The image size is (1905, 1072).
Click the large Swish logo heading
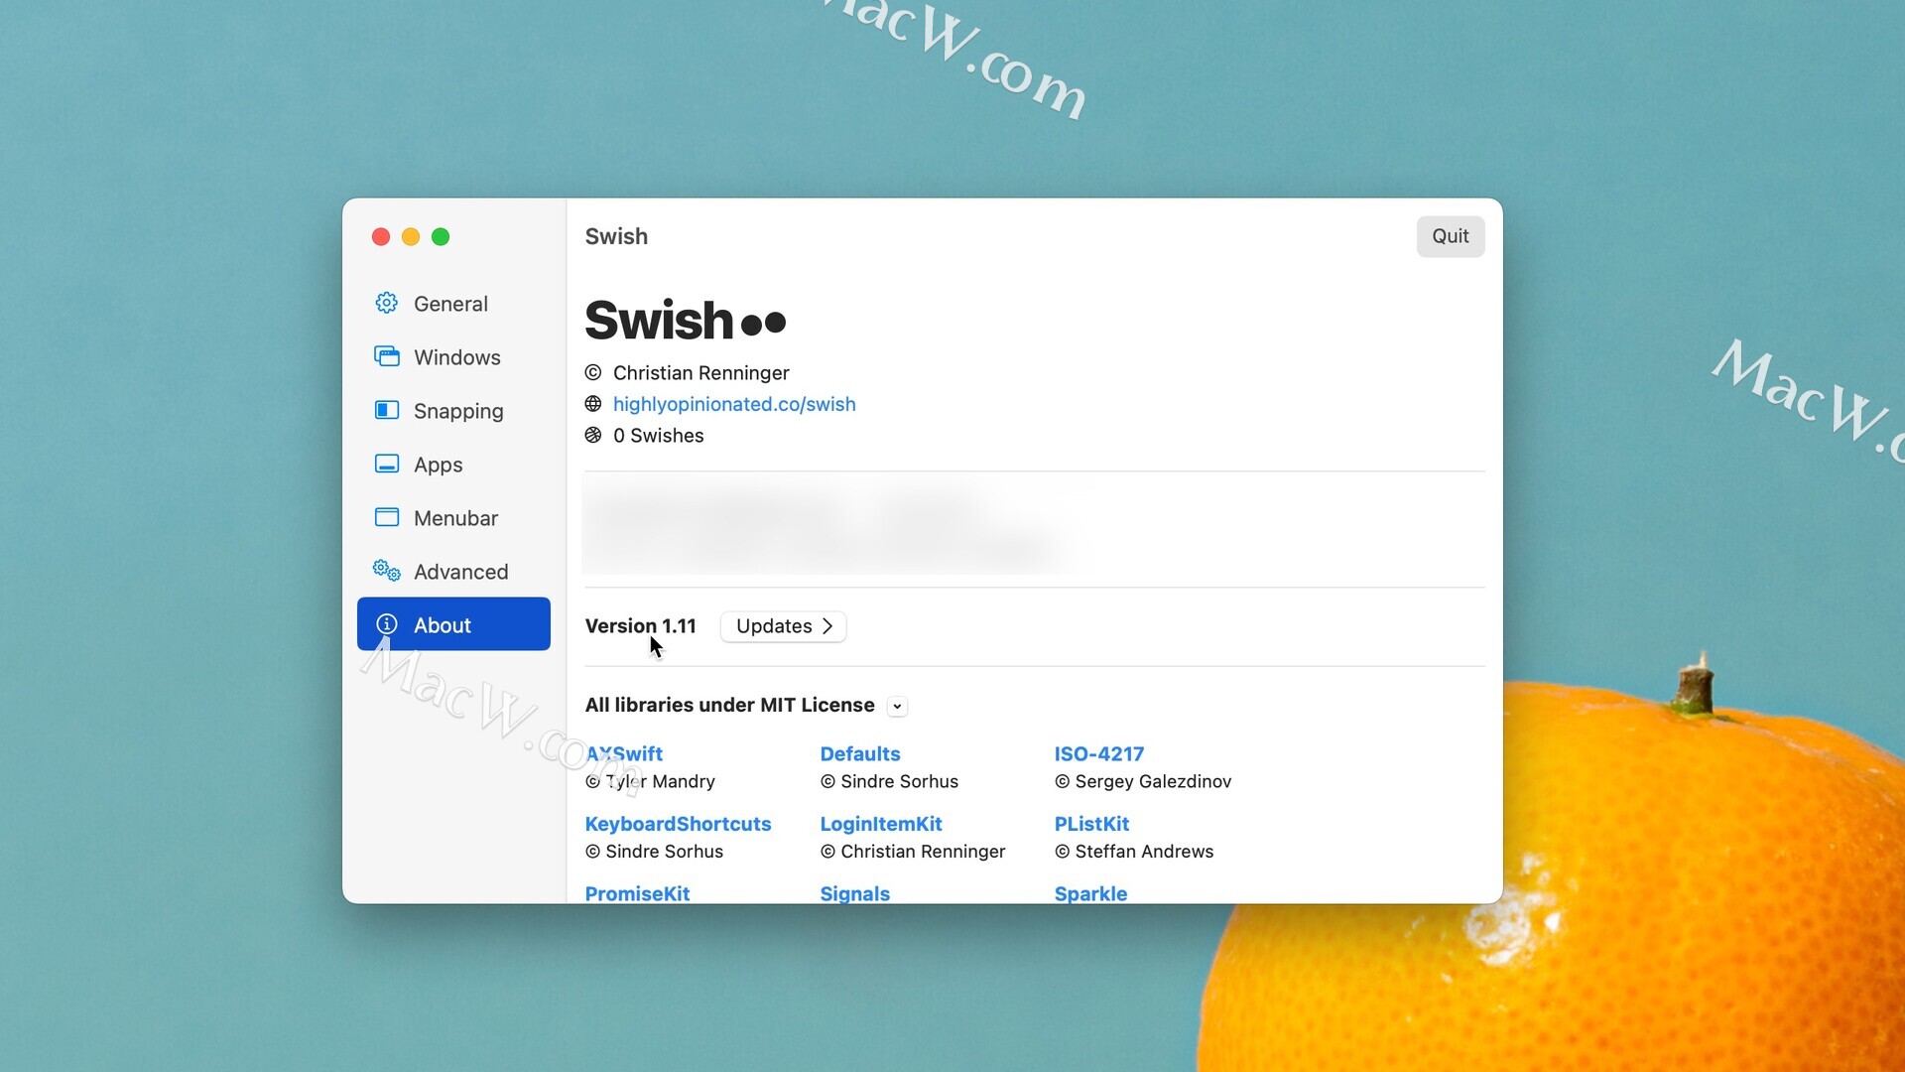(x=685, y=321)
